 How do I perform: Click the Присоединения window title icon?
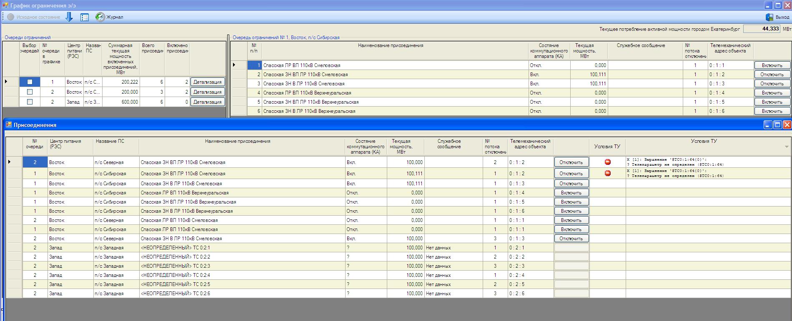pyautogui.click(x=9, y=125)
